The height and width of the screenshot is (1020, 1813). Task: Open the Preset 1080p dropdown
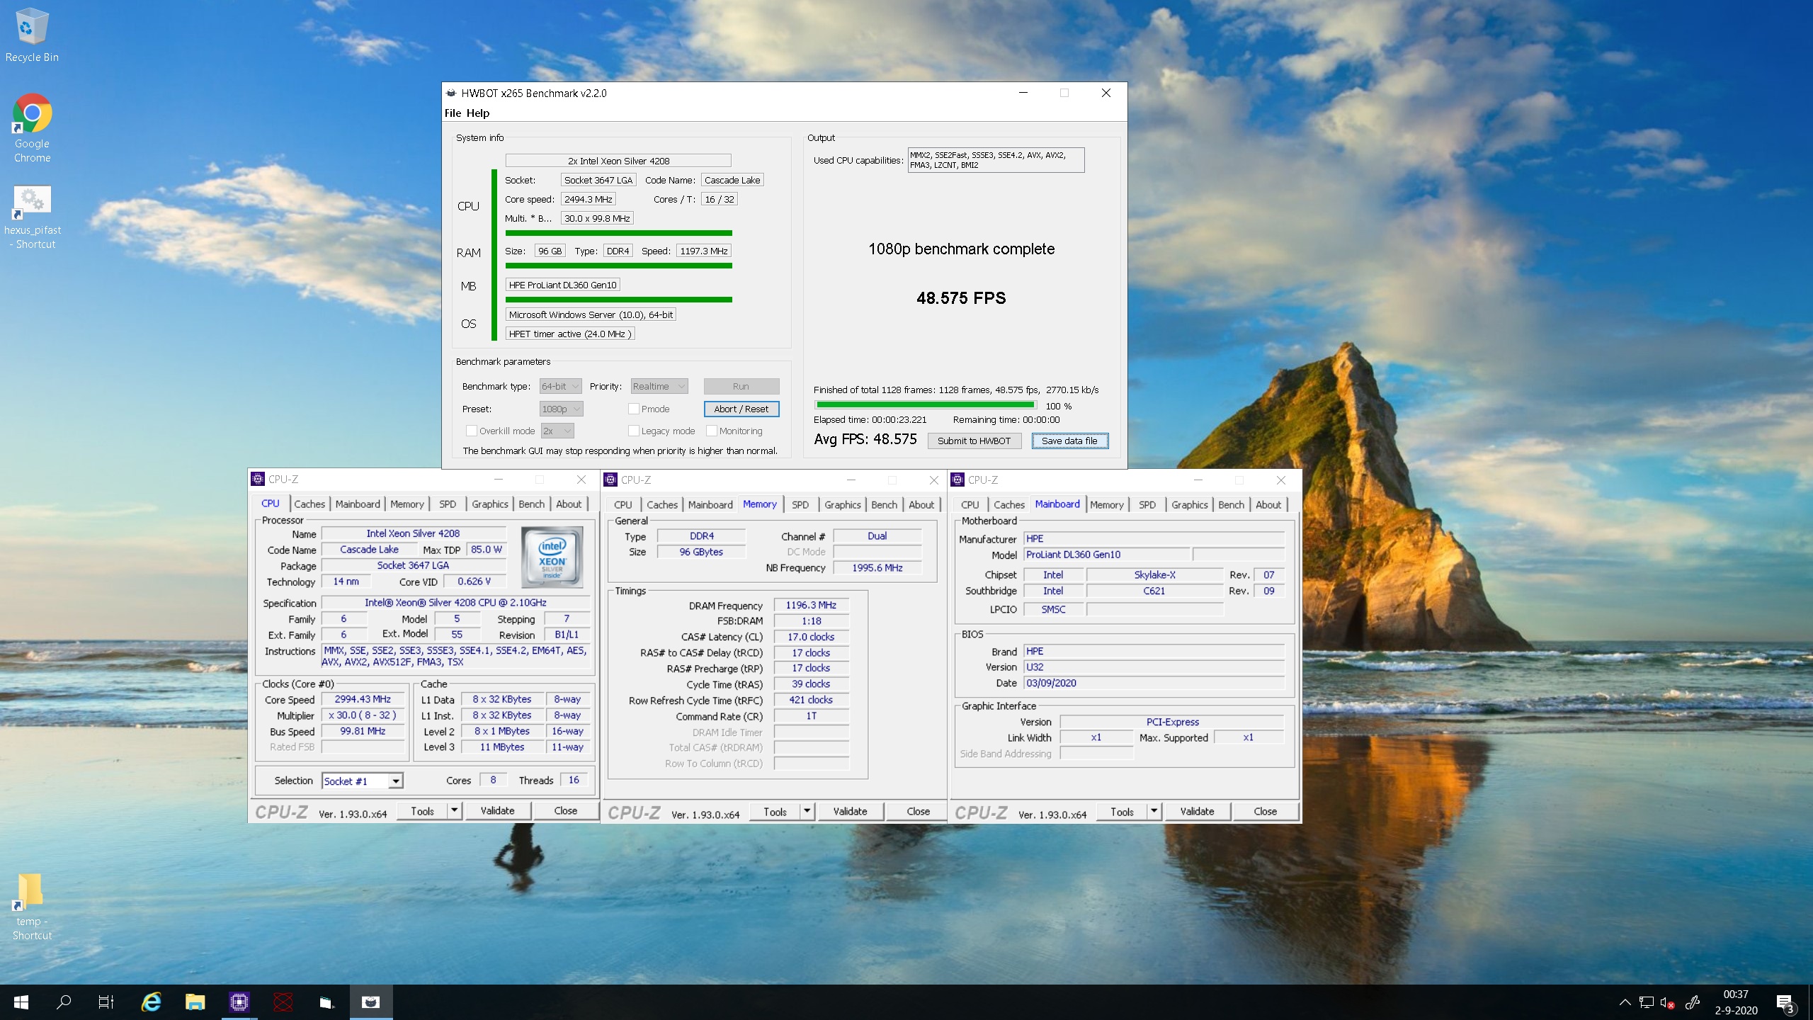click(561, 409)
